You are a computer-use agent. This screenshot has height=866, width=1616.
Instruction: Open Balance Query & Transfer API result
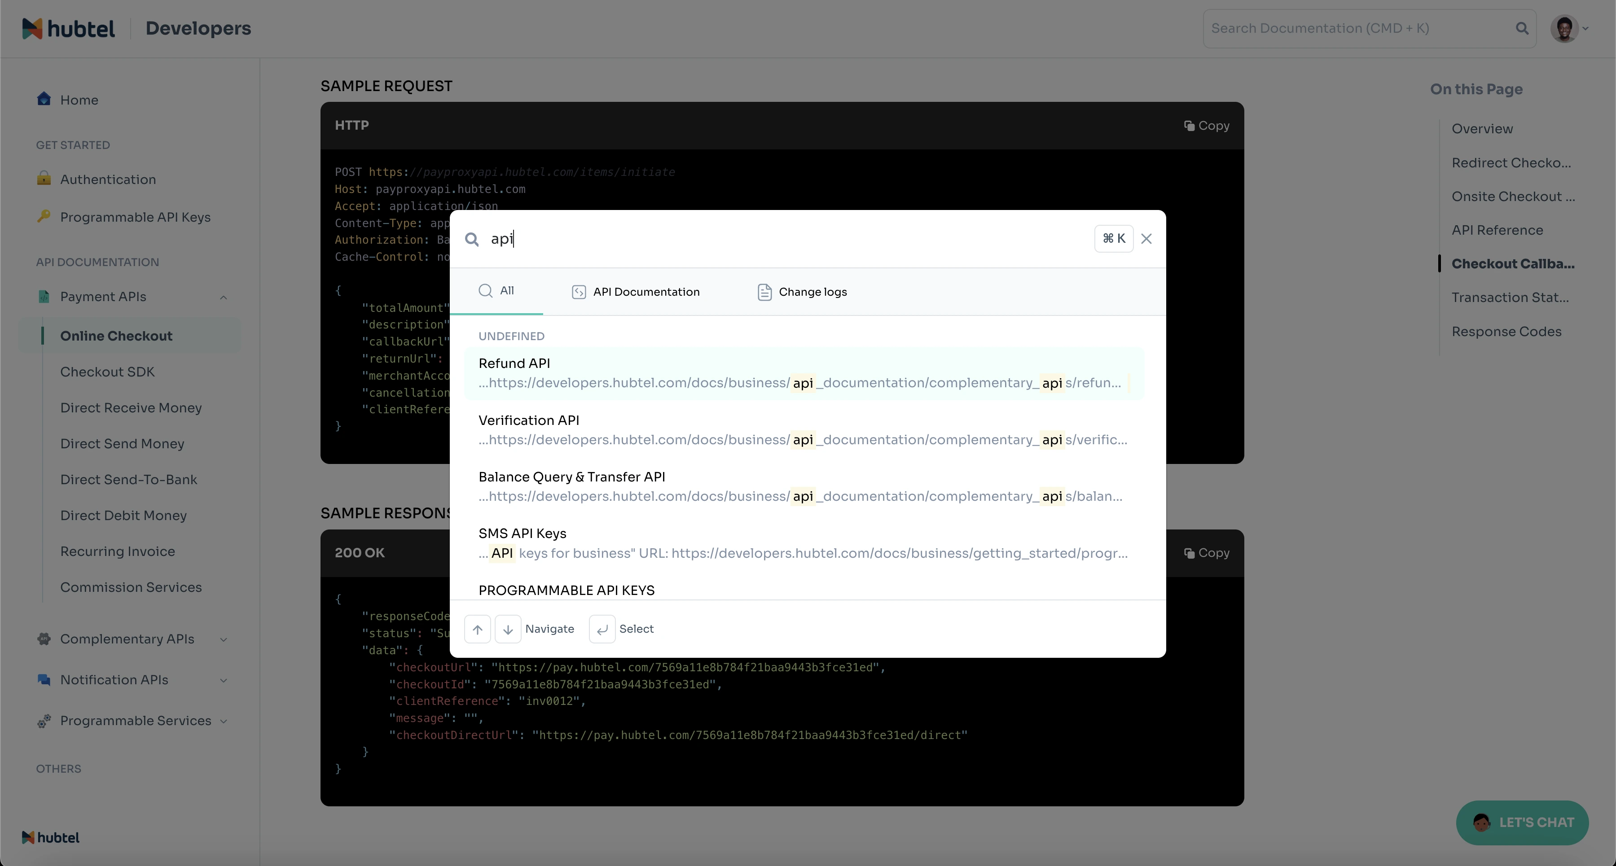click(804, 486)
